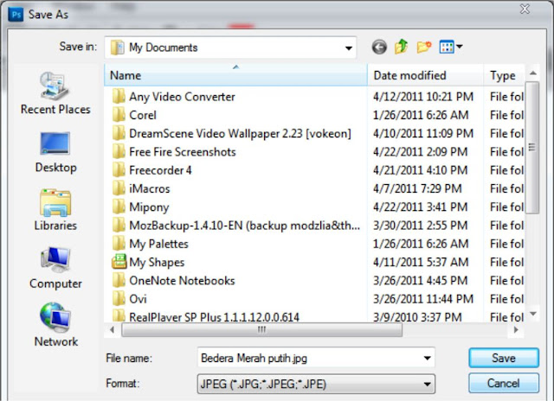Select the My Shapes folder icon

click(119, 262)
